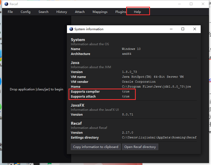Click Copy information to clipboard button
The image size is (211, 165).
(x=96, y=147)
